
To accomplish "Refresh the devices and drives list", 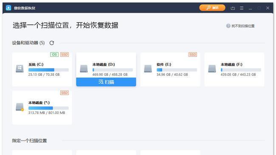I will (x=51, y=43).
